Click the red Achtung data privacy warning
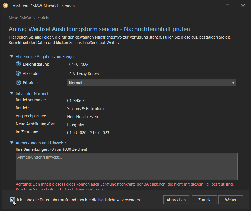Viewport: 251px width, 211px height. point(125,186)
